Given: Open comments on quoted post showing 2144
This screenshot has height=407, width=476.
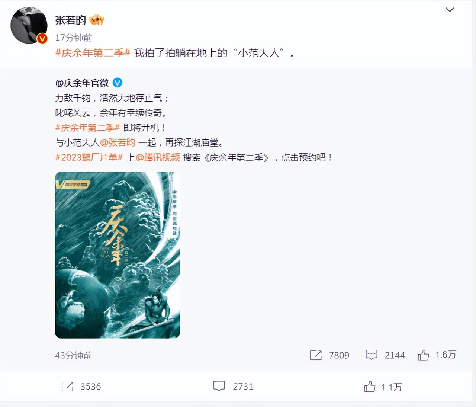Looking at the screenshot, I should coord(385,355).
